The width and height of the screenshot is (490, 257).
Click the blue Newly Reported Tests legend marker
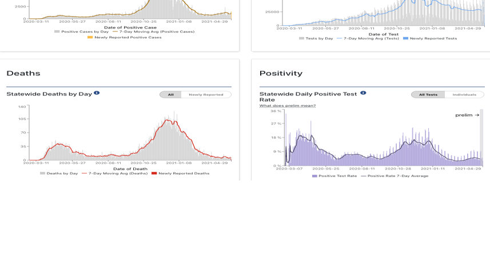pyautogui.click(x=405, y=38)
